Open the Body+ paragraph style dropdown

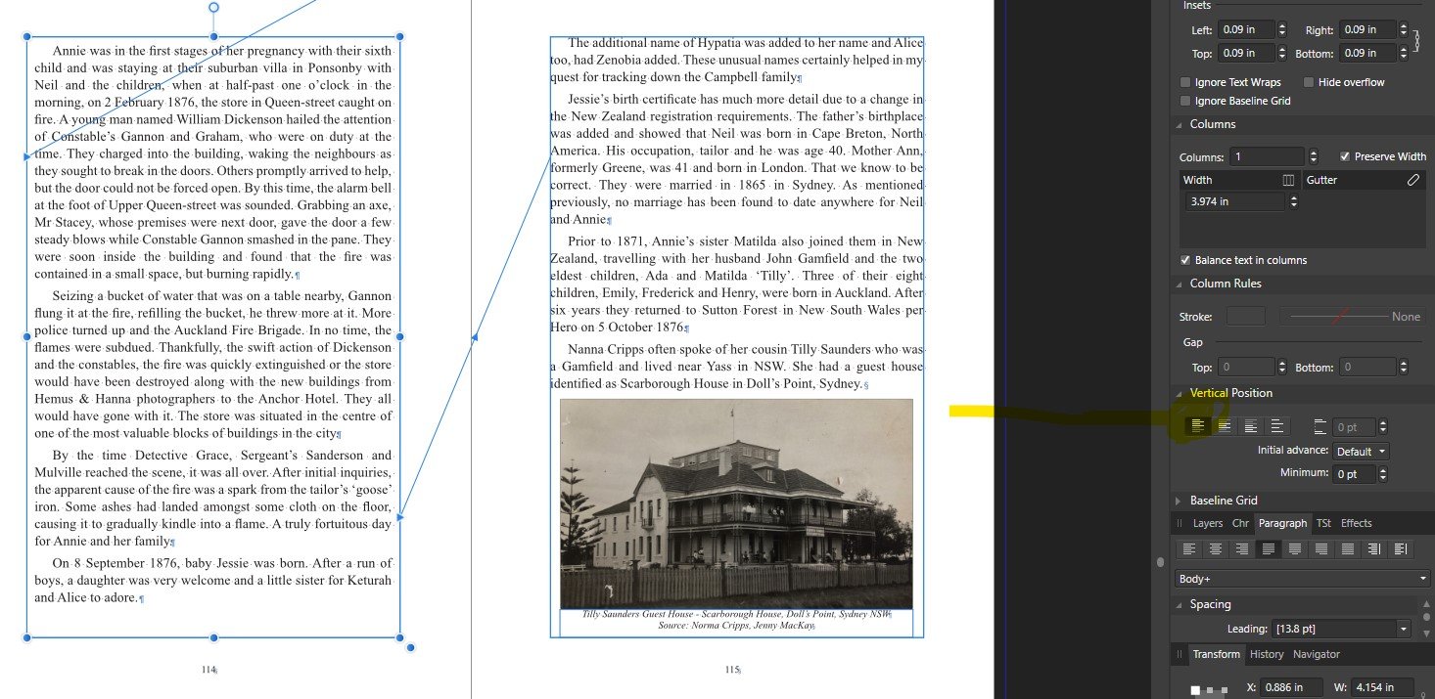1303,579
